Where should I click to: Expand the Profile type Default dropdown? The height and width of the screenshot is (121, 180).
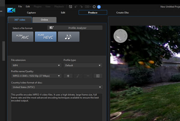(x=83, y=65)
